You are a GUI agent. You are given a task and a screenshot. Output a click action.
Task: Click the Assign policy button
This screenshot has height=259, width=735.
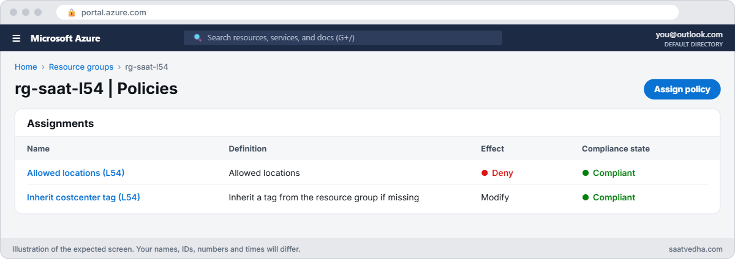click(682, 89)
